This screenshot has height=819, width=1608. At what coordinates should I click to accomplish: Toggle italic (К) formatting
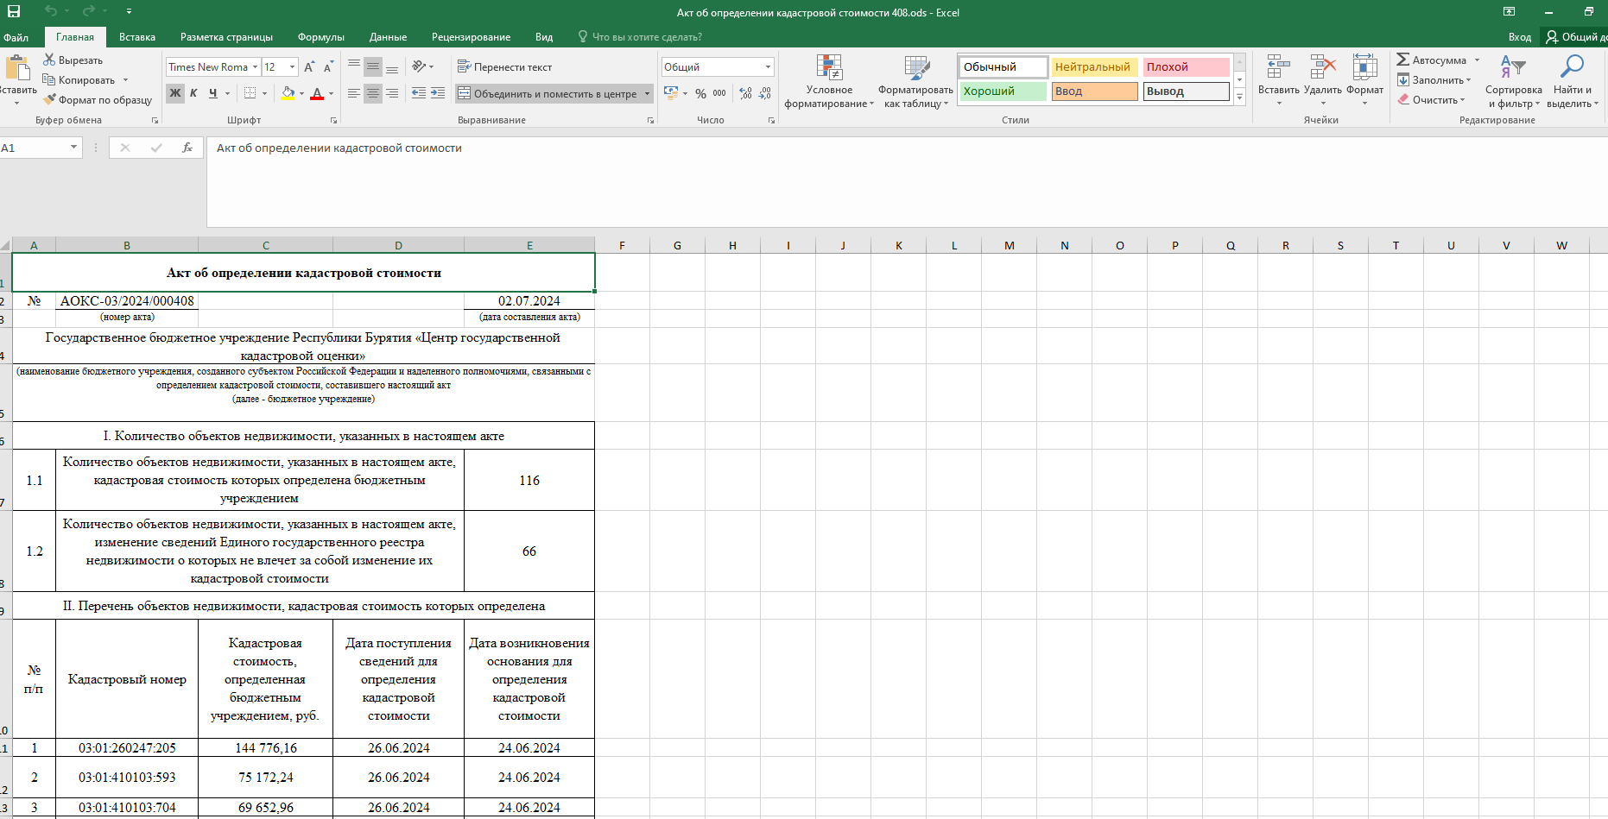click(x=193, y=93)
